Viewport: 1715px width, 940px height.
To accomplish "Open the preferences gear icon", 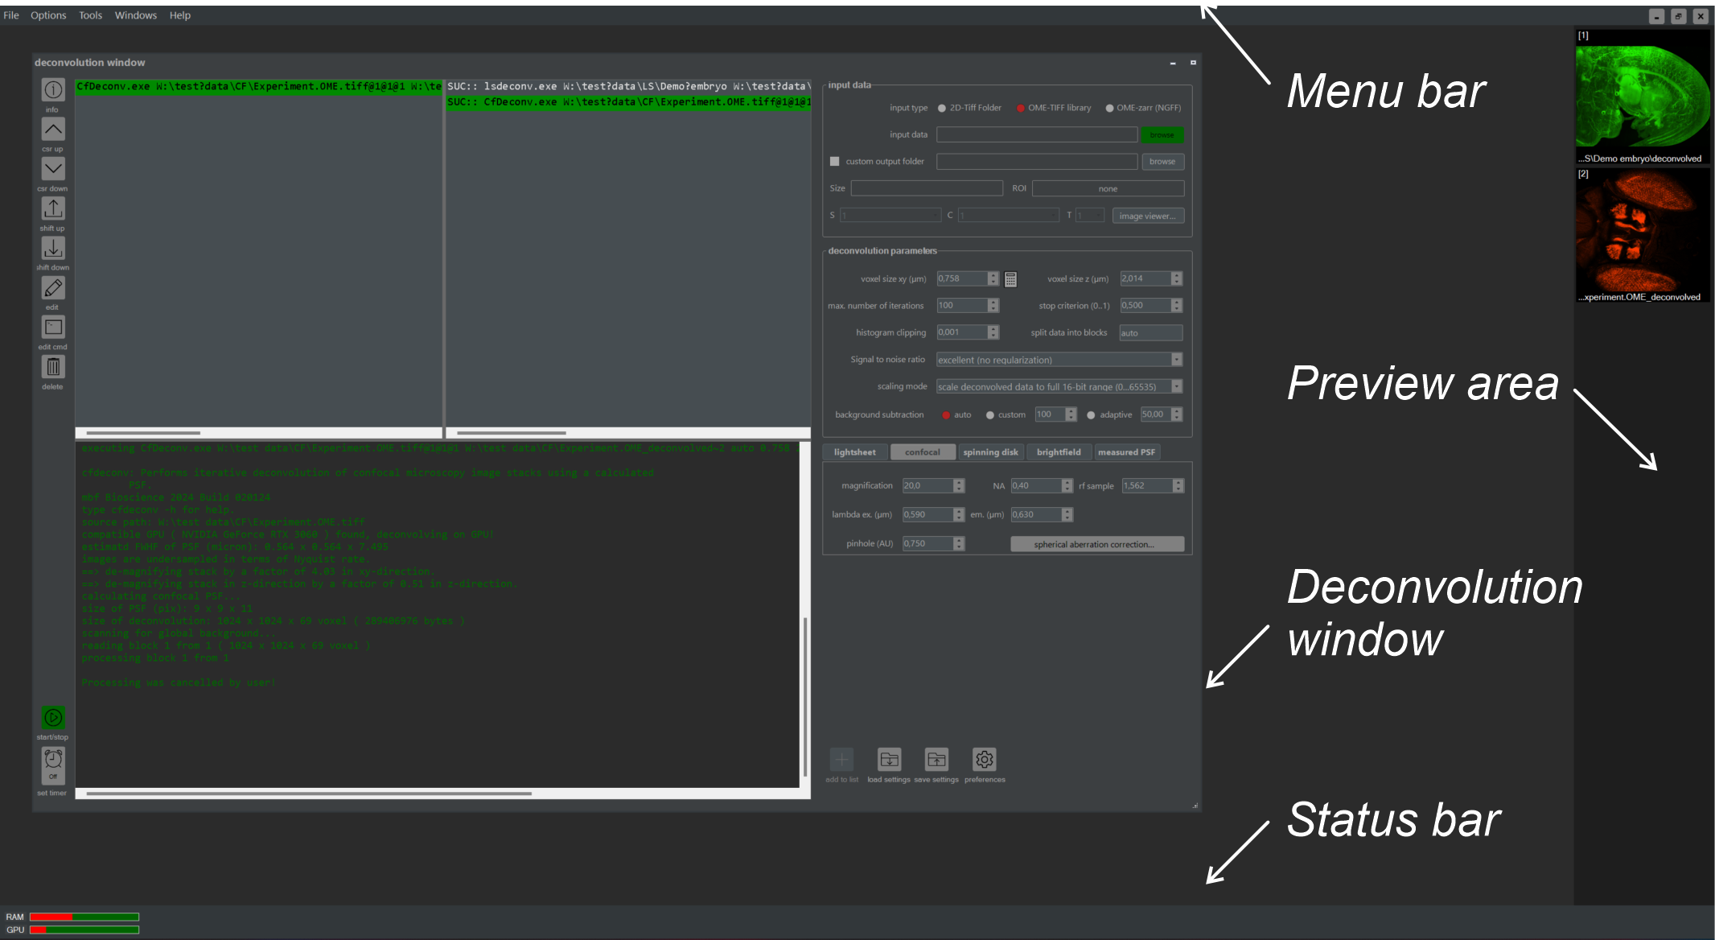I will (x=985, y=760).
